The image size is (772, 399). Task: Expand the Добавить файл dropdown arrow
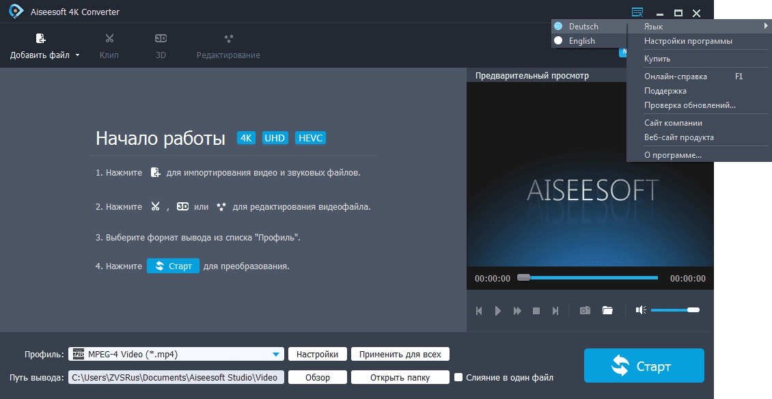click(x=77, y=55)
